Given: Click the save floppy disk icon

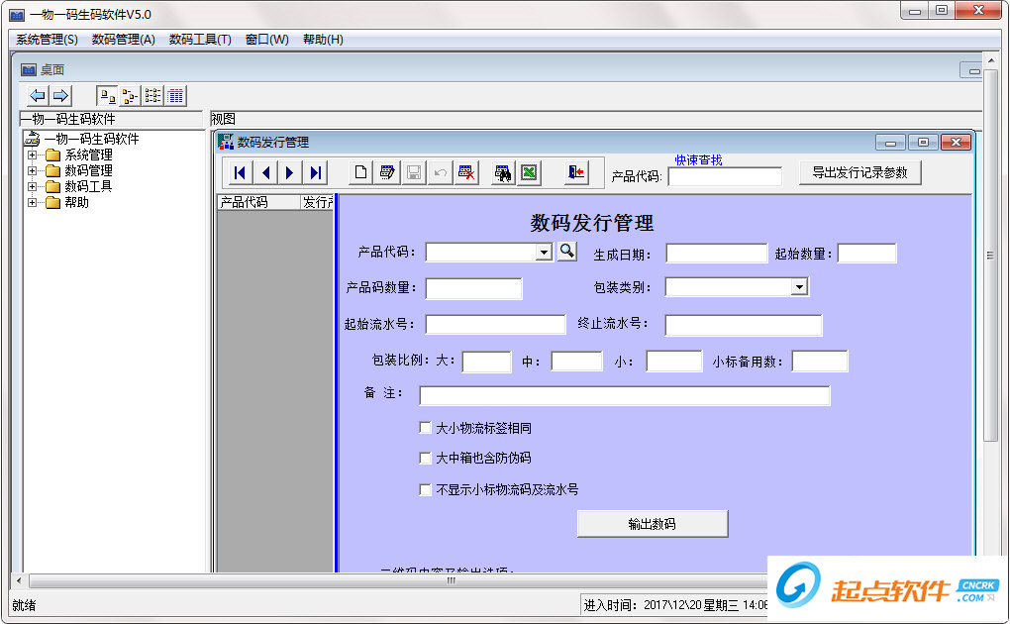Looking at the screenshot, I should pyautogui.click(x=414, y=172).
